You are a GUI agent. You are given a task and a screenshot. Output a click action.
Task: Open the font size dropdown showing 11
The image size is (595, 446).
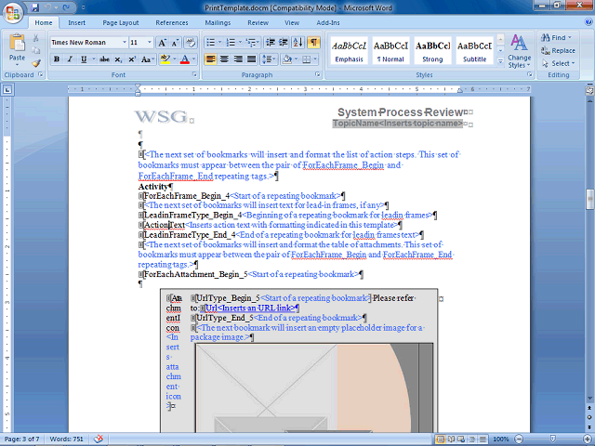point(150,42)
